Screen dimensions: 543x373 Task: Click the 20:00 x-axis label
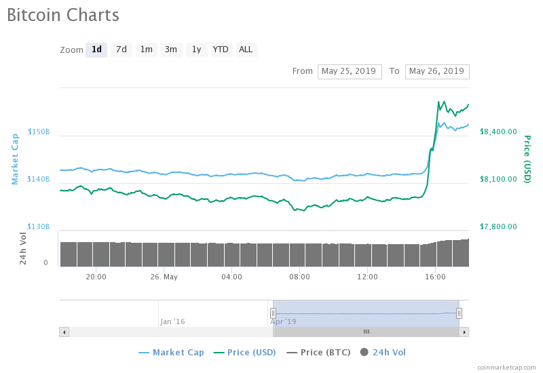[96, 277]
